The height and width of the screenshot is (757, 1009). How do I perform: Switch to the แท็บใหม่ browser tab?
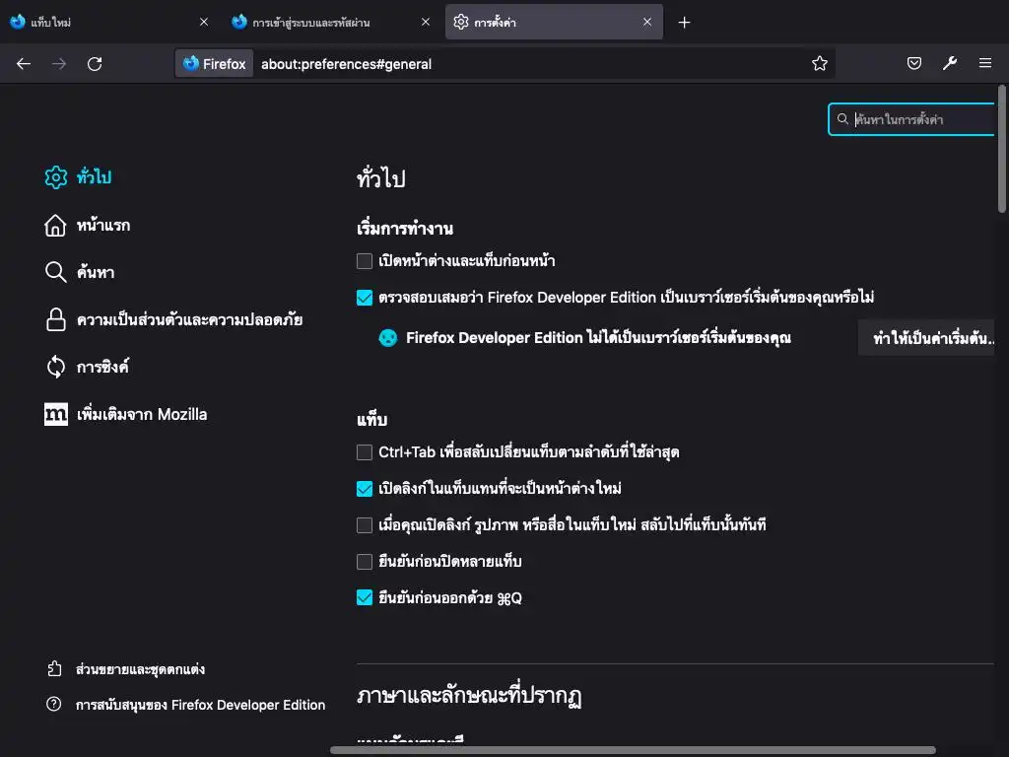(x=109, y=22)
